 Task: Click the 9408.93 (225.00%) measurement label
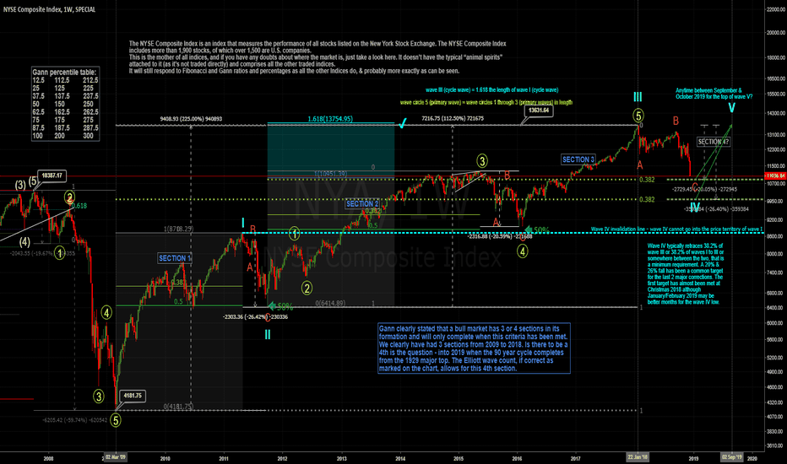tap(191, 119)
